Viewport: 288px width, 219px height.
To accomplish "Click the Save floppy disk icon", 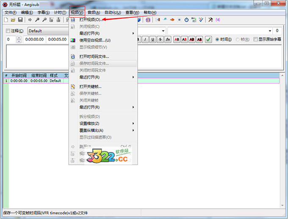I will point(20,19).
